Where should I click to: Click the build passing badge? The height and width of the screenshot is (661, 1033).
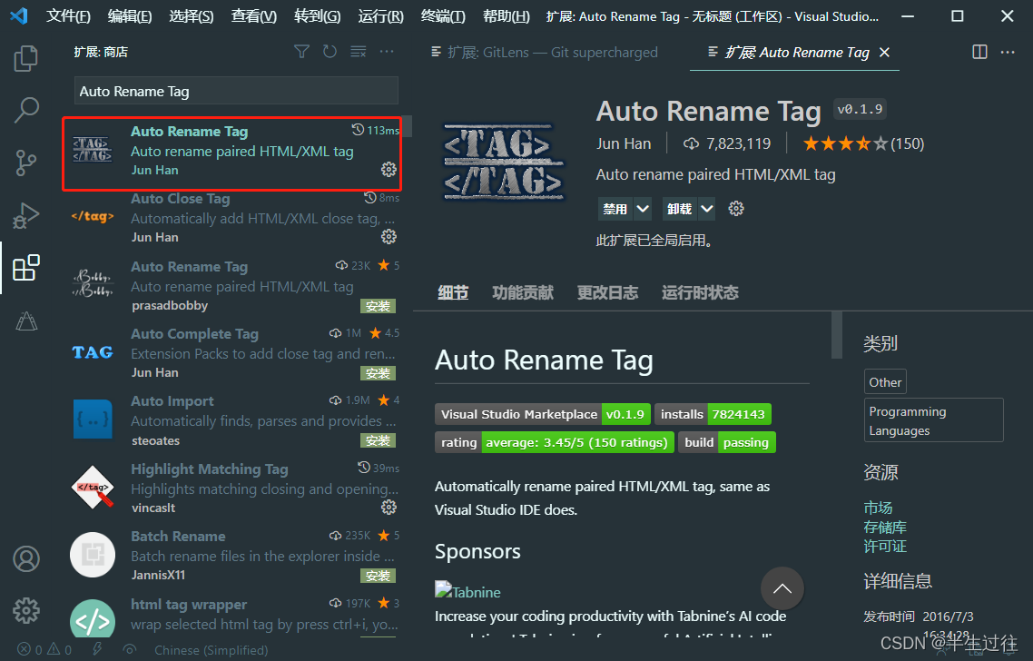727,442
